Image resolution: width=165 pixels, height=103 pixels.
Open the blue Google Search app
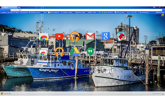[106, 36]
